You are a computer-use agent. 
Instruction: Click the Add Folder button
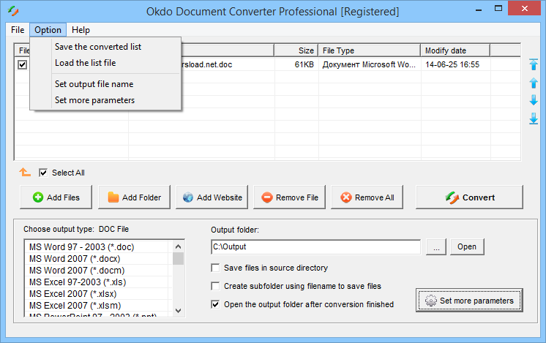(133, 197)
